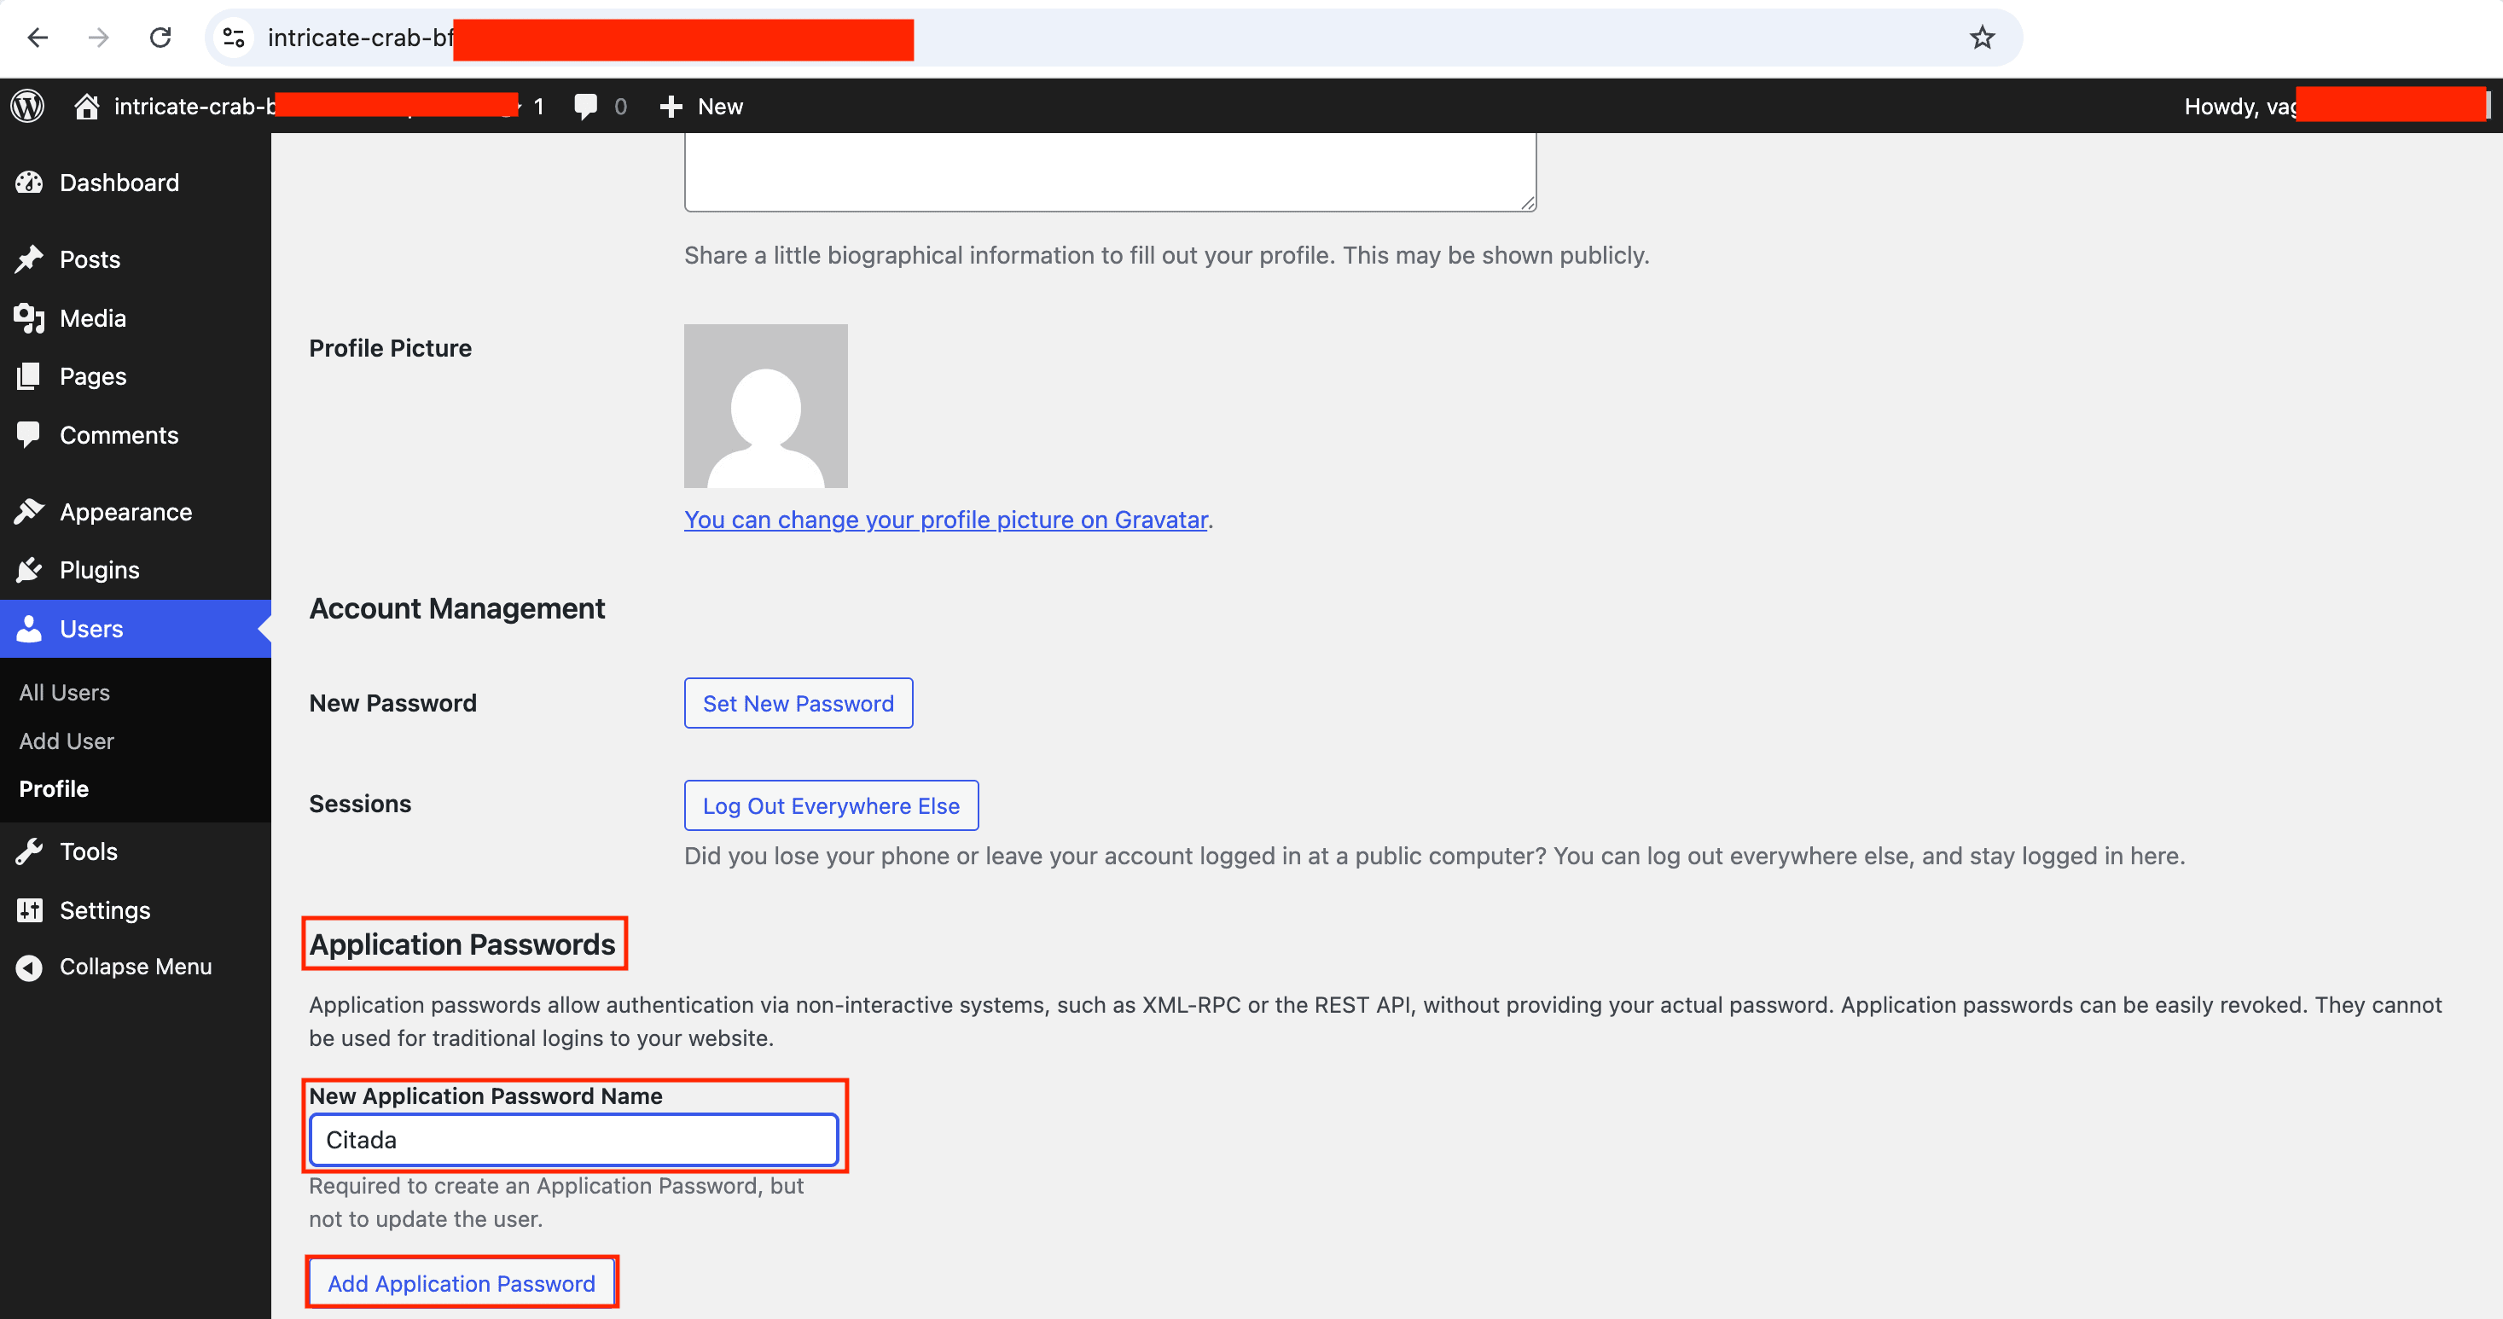This screenshot has width=2503, height=1319.
Task: Open Tools menu item
Action: click(x=135, y=851)
